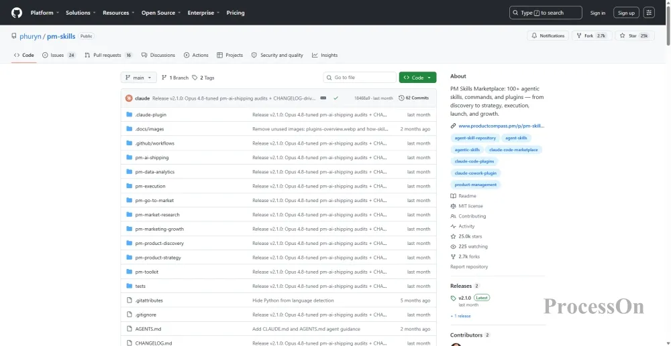The height and width of the screenshot is (346, 671).
Task: Expand the Resources menu
Action: coord(119,13)
